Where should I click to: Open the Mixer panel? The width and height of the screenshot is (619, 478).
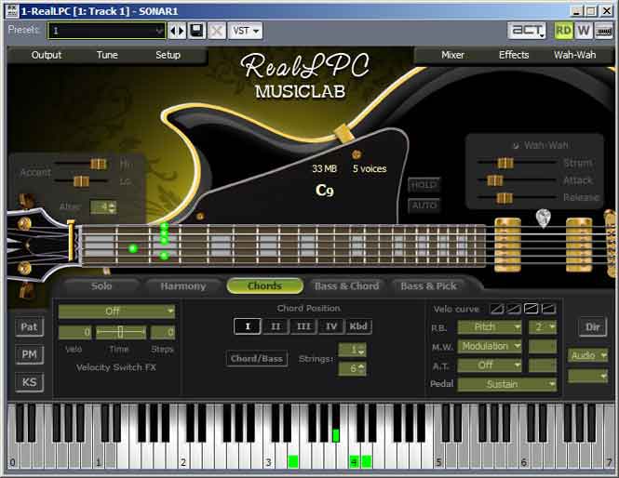click(x=452, y=55)
